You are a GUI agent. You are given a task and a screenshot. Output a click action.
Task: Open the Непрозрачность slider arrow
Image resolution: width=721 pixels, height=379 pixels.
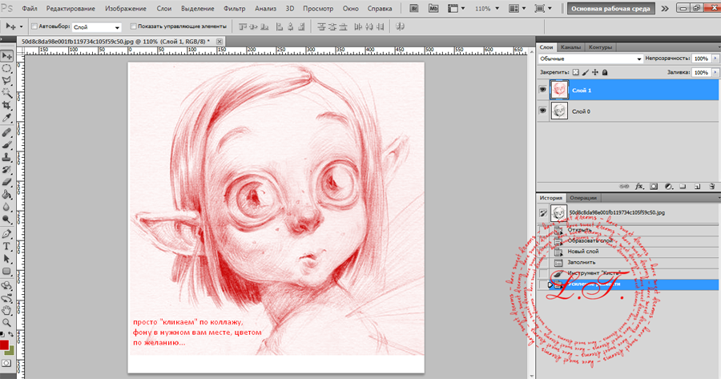pyautogui.click(x=715, y=58)
